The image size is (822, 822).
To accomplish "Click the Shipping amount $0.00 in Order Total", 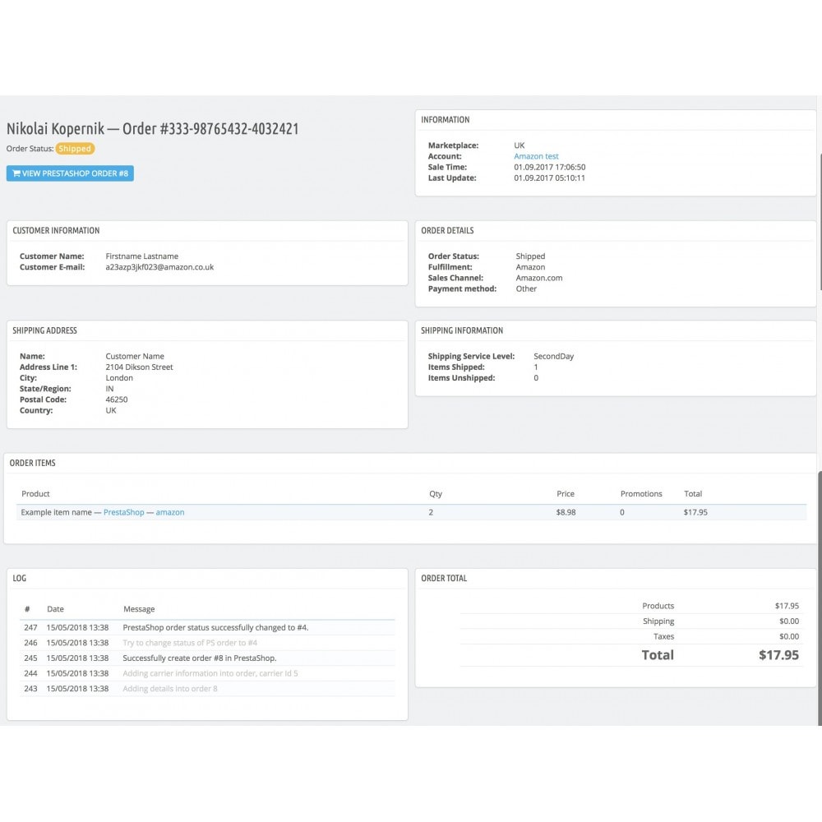I will click(789, 621).
